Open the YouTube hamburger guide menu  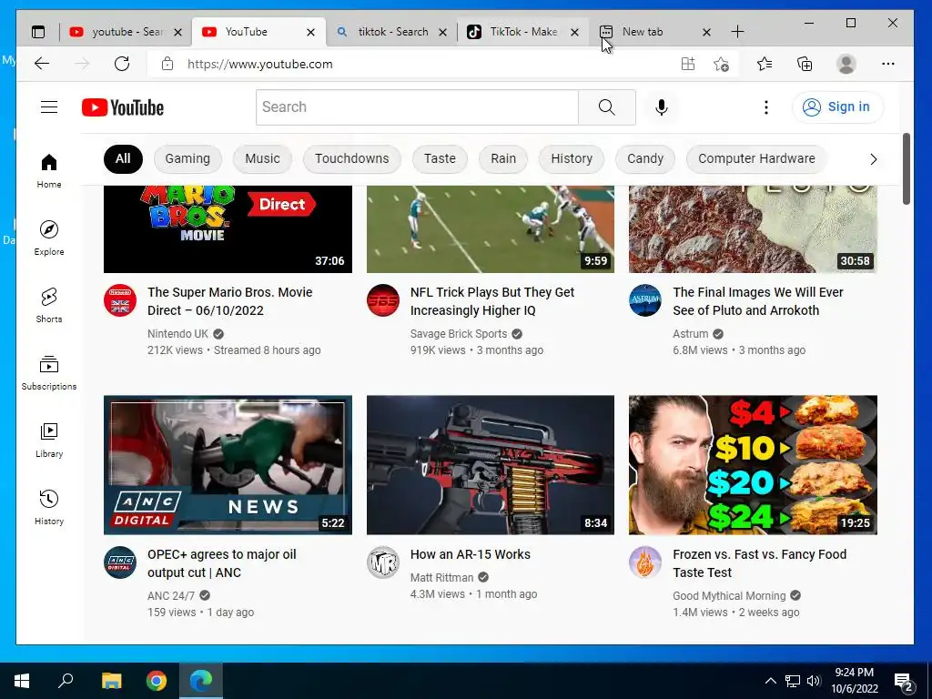(x=49, y=107)
